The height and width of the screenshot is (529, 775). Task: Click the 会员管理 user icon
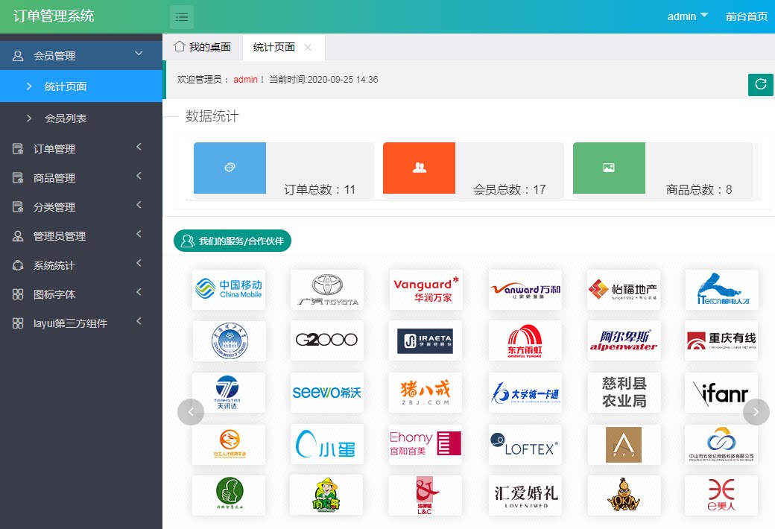coord(18,56)
